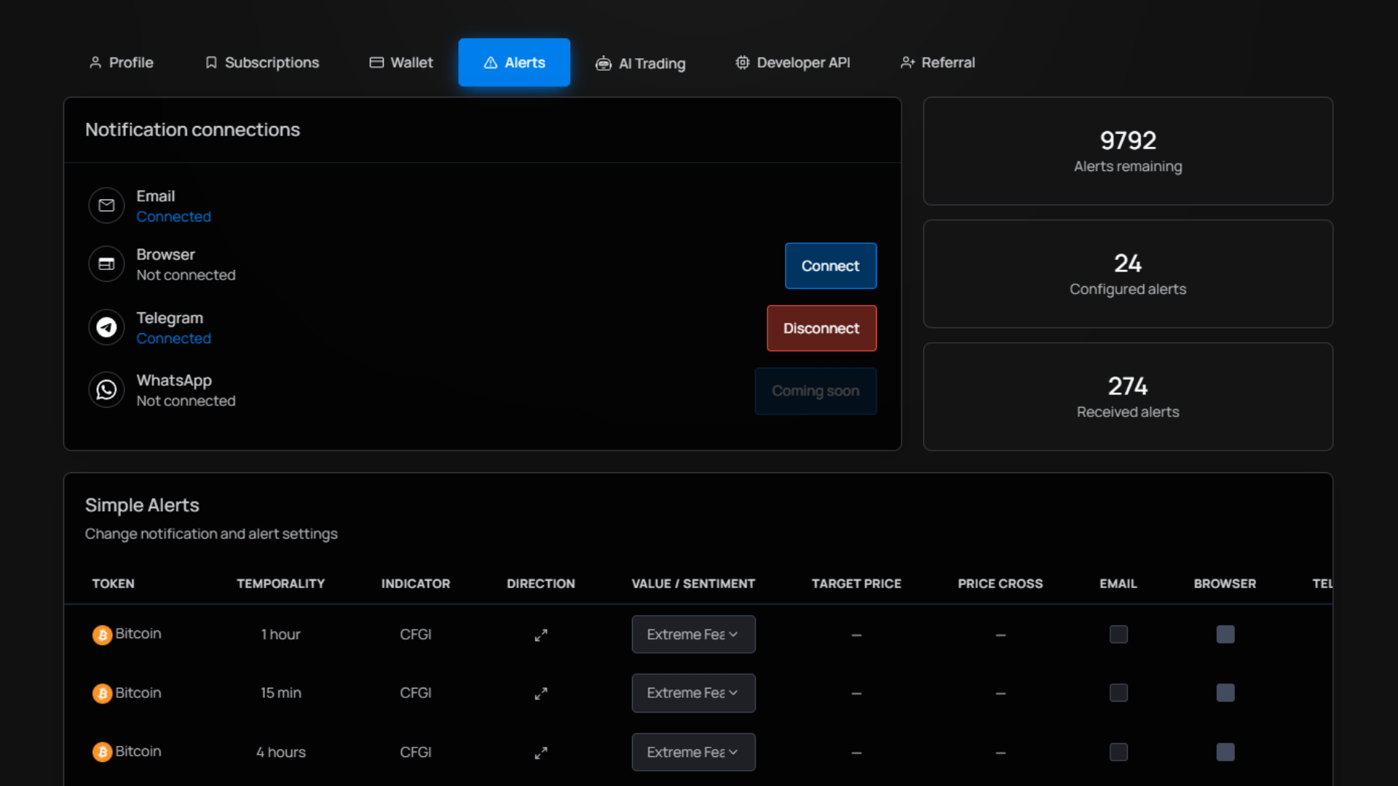Open the Value/Sentiment dropdown for the 4 hours alert
1398x786 pixels.
[693, 752]
